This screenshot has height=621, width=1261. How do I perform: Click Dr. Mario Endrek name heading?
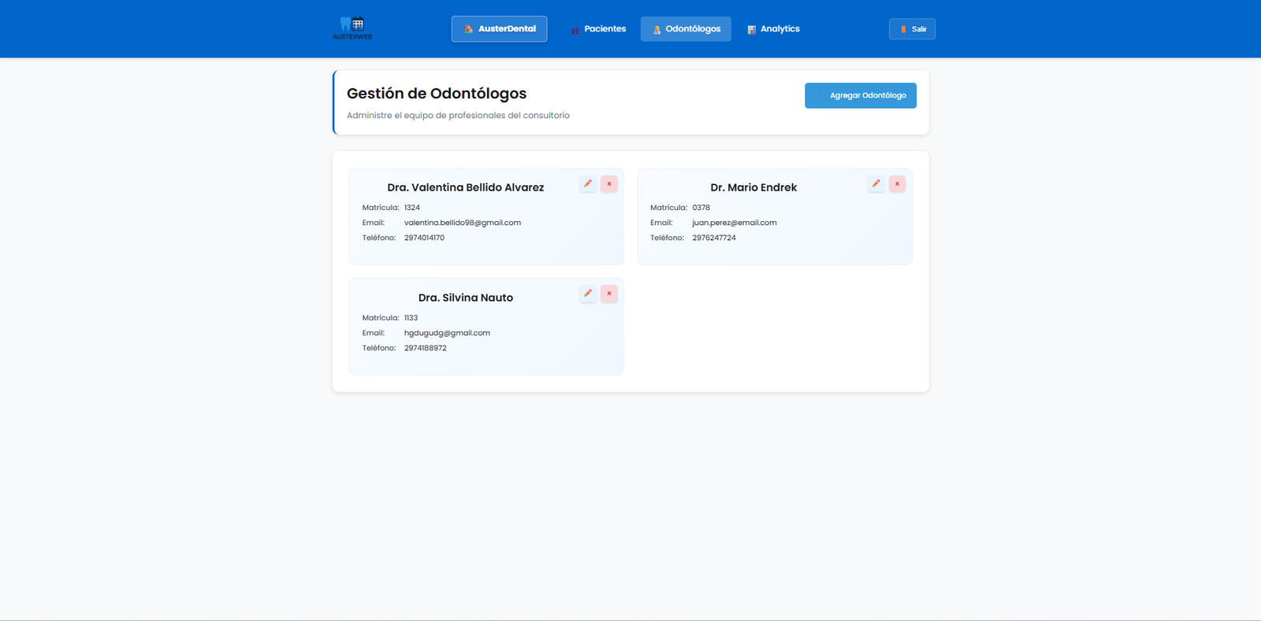pos(753,187)
